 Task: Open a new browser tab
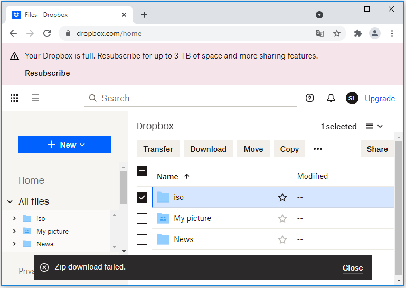(x=144, y=15)
